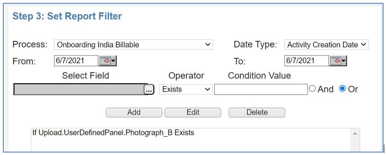Expand the Process dropdown
The height and width of the screenshot is (155, 386).
[x=134, y=45]
